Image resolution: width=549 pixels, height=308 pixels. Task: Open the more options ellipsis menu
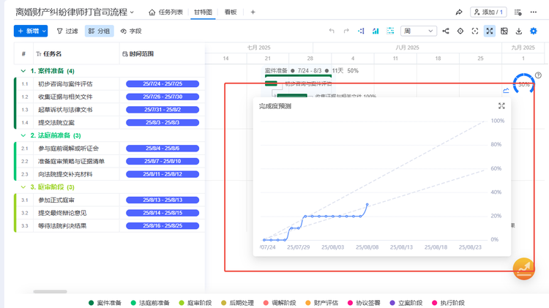(x=533, y=12)
